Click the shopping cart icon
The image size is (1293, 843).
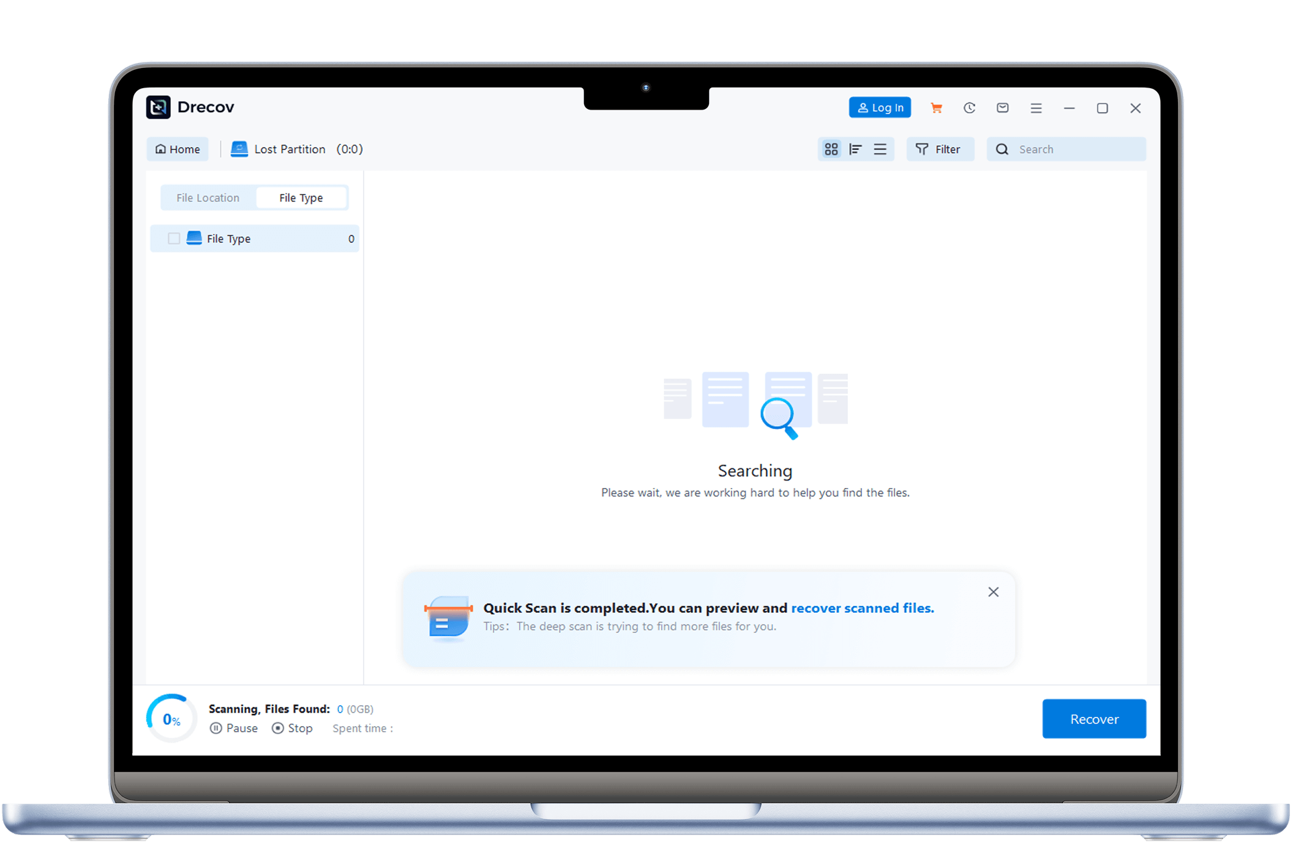tap(936, 108)
